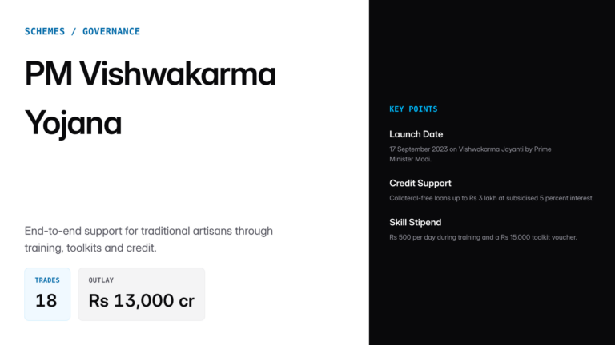Select the "Credit Support" heading

[x=420, y=183]
